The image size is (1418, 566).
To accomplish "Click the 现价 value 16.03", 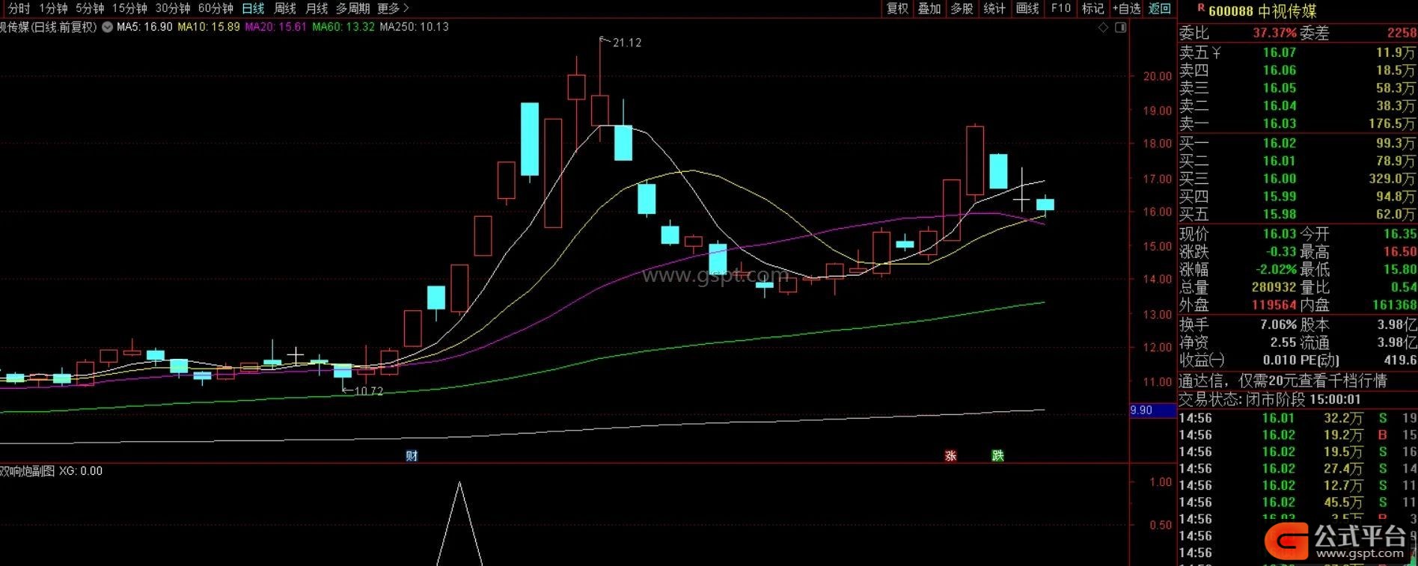I will pyautogui.click(x=1280, y=234).
